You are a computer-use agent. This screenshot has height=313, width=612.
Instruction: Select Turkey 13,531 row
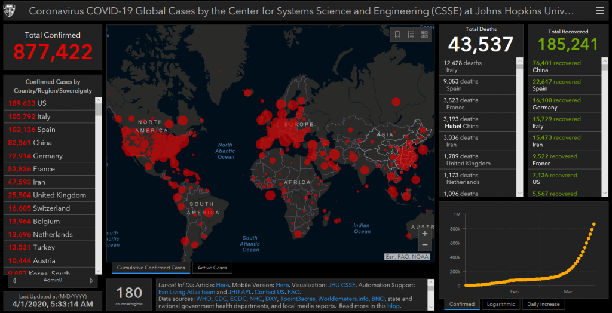[49, 247]
